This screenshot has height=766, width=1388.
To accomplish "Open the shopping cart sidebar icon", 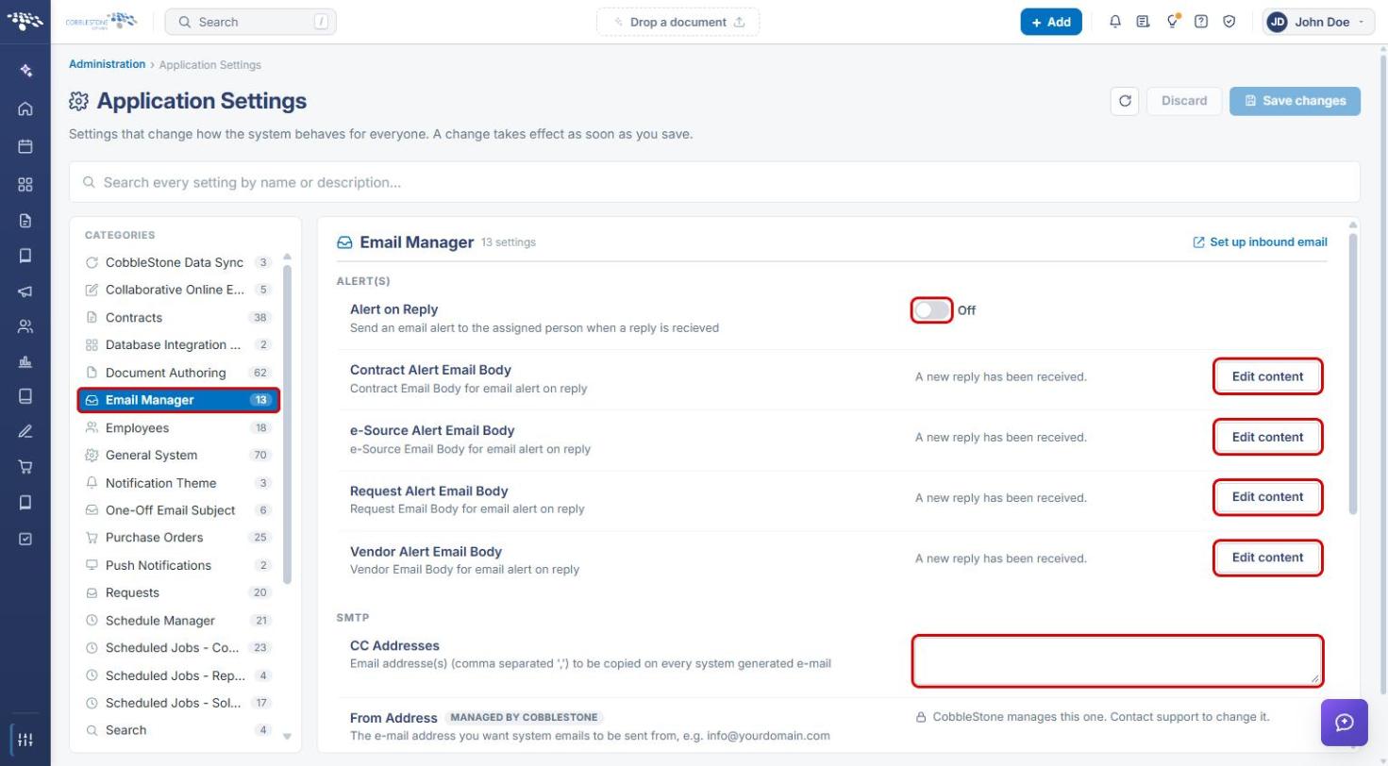I will tap(25, 467).
